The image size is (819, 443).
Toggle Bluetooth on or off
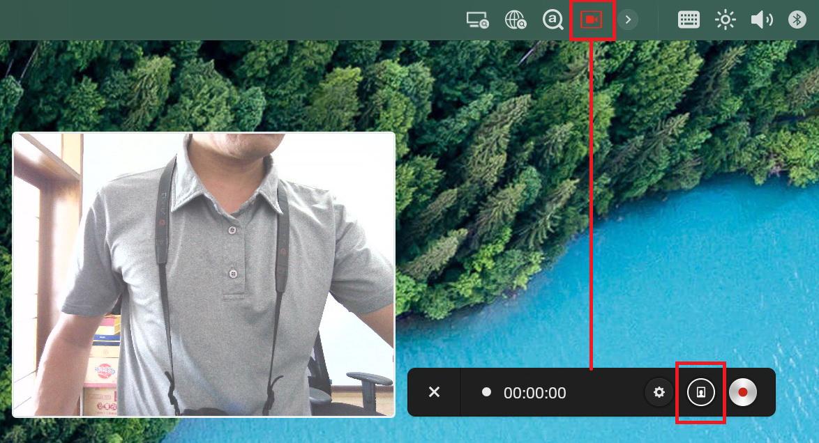pos(797,20)
